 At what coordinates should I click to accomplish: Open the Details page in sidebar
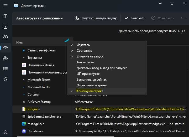coord(6,69)
